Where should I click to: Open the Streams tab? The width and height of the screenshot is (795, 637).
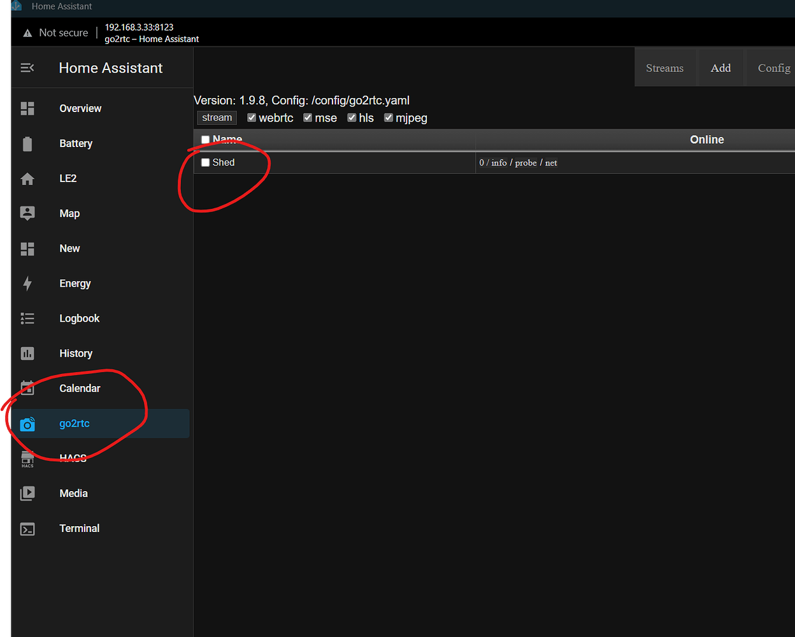point(665,68)
